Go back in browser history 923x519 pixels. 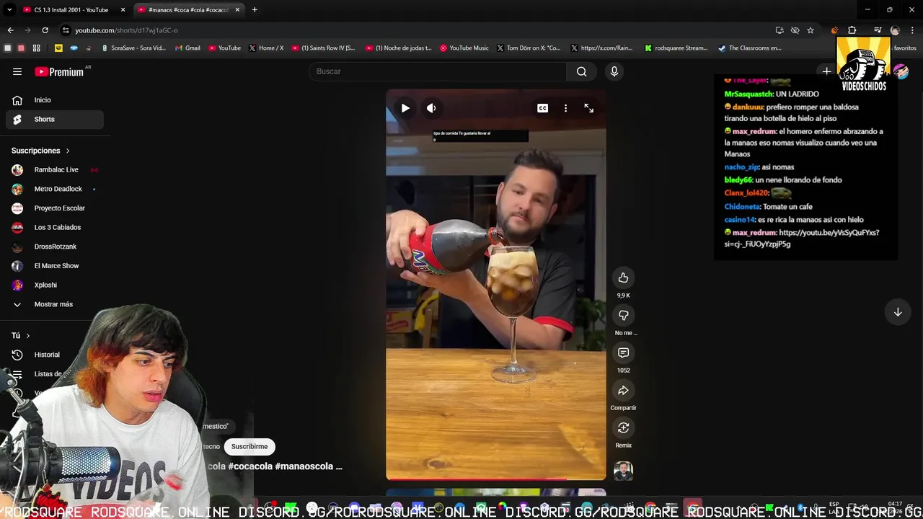click(x=10, y=30)
